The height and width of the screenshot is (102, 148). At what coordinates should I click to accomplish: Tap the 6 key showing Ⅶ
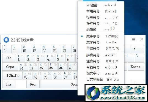point(66,49)
